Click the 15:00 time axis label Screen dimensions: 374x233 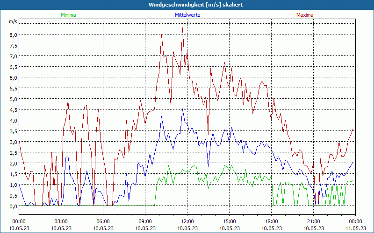pos(229,221)
